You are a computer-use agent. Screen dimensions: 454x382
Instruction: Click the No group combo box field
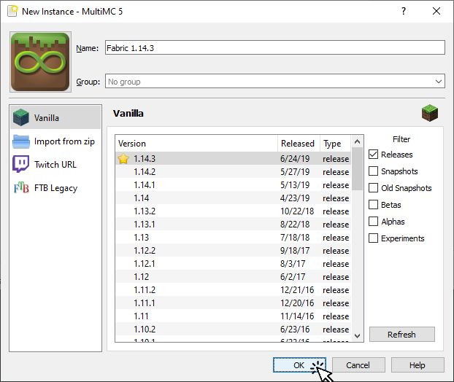[274, 81]
